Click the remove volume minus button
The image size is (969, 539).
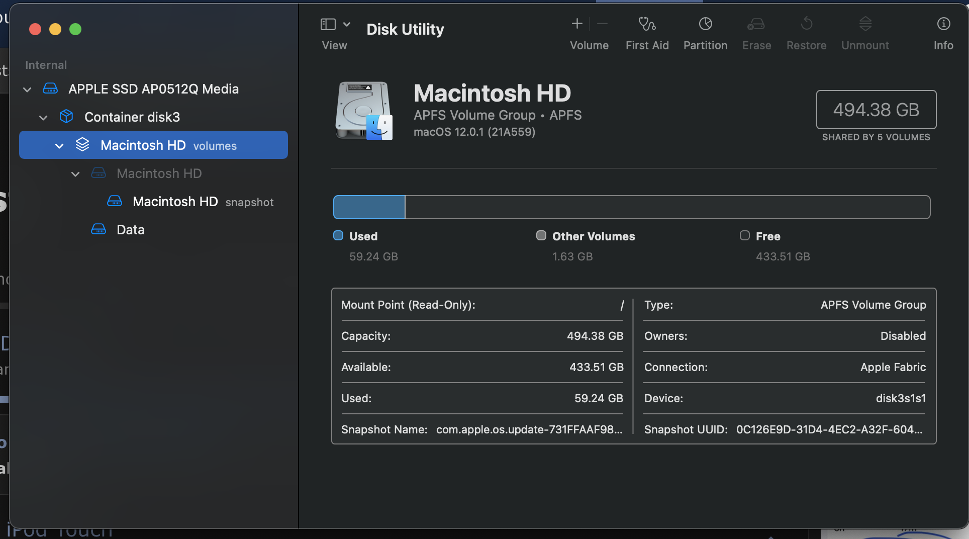[x=602, y=24]
